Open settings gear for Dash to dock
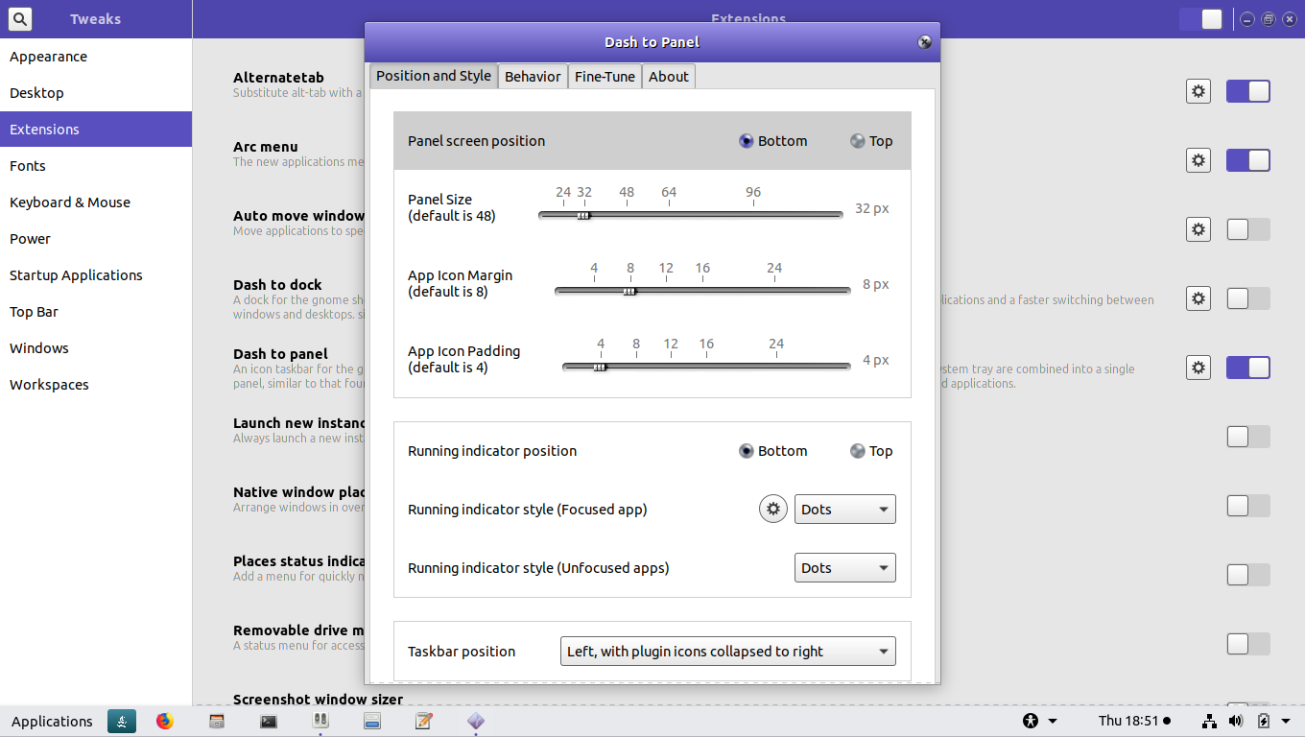Screen dimensions: 1305x737 [1198, 298]
